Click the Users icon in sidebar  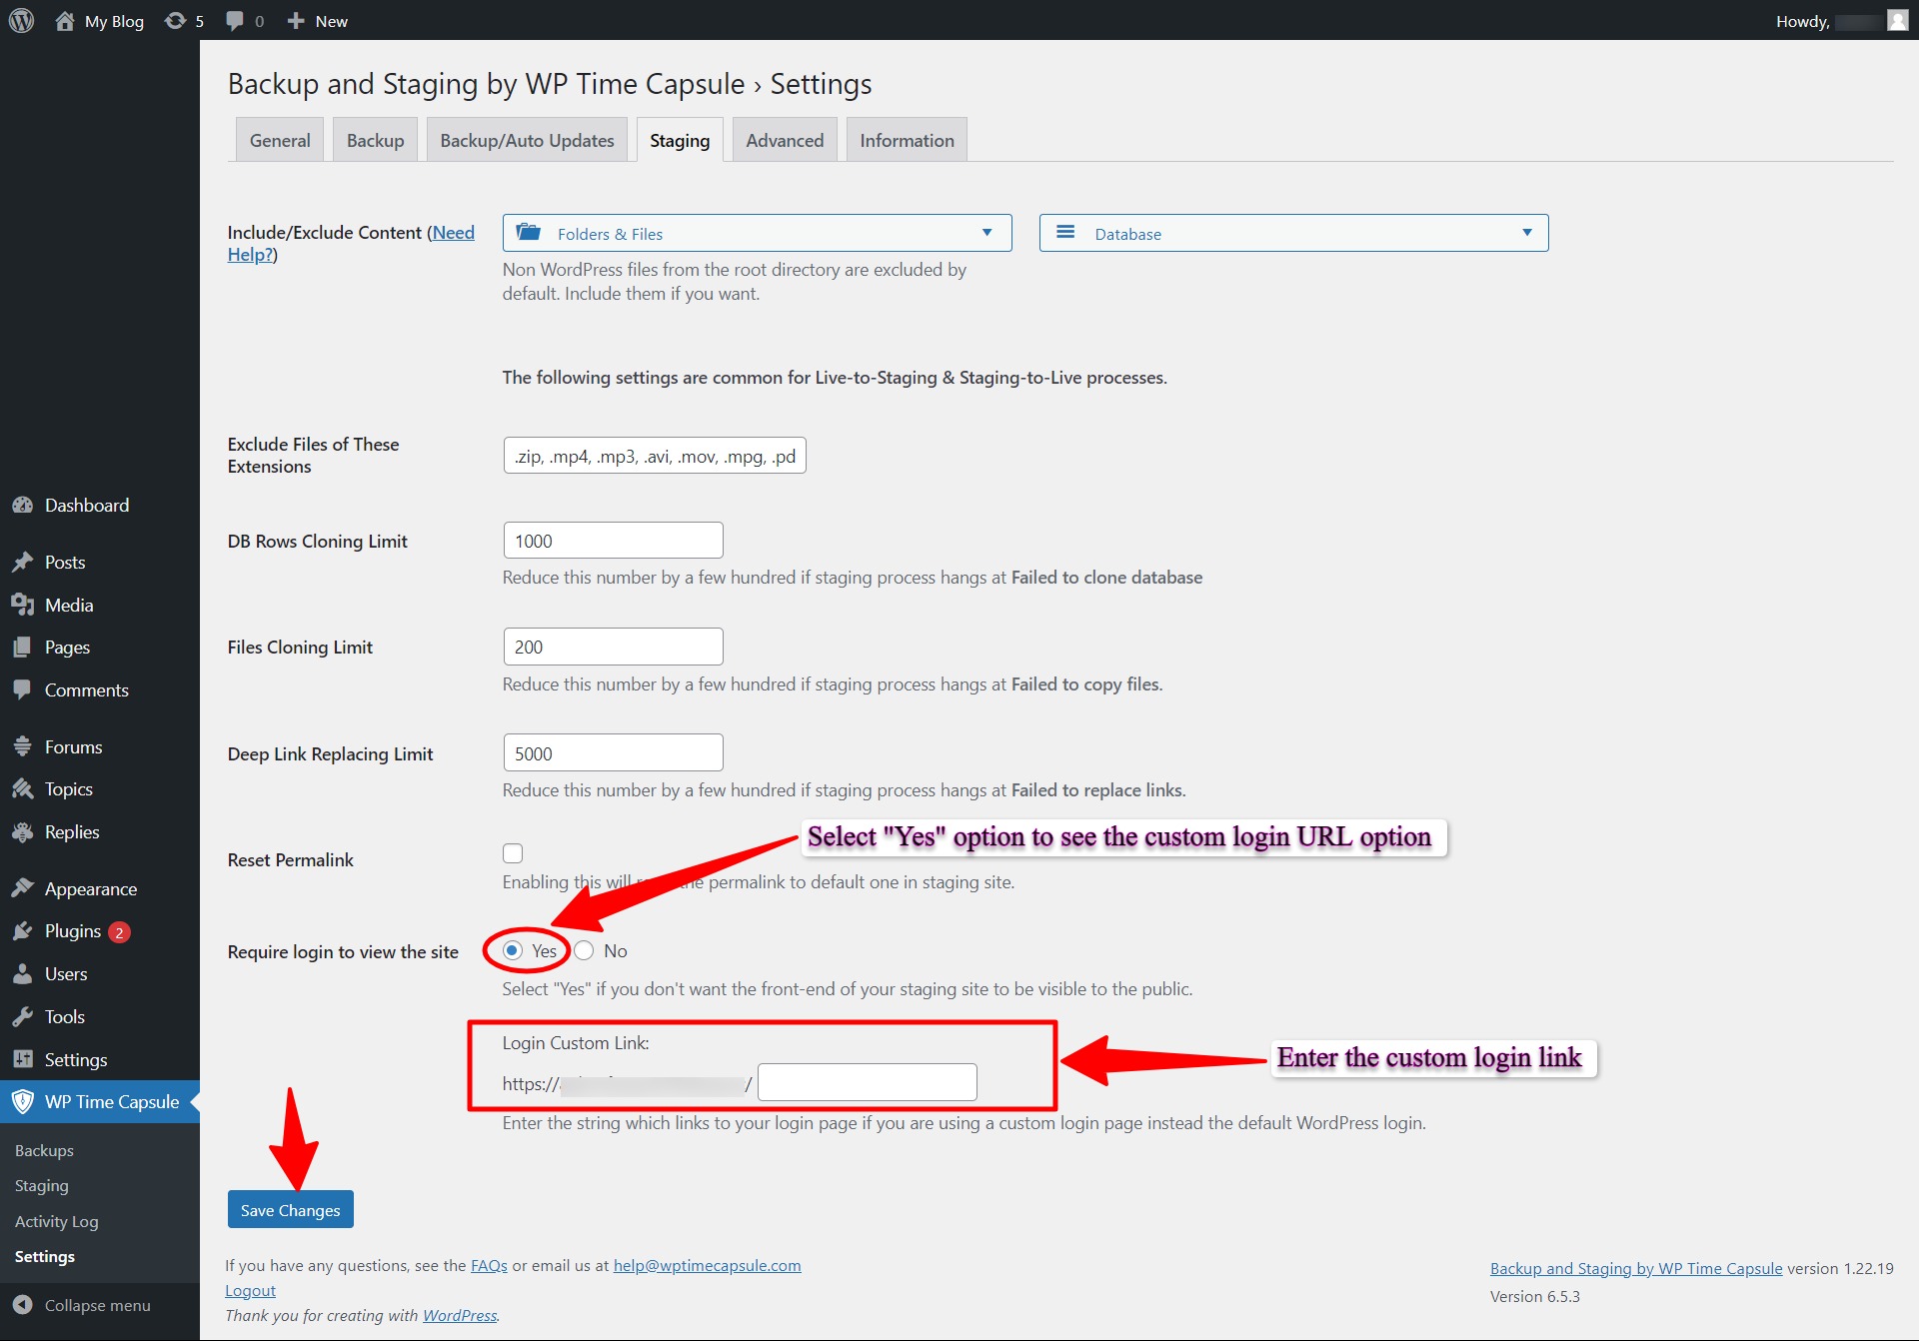(x=23, y=974)
